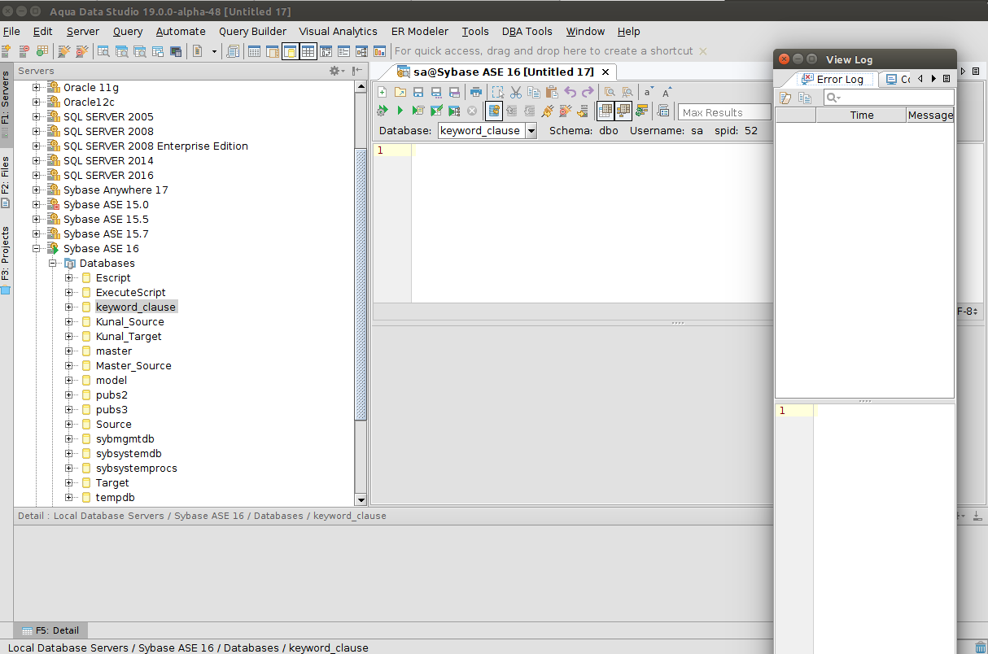The width and height of the screenshot is (988, 654).
Task: Toggle the auto-commit database icon button
Action: click(494, 111)
